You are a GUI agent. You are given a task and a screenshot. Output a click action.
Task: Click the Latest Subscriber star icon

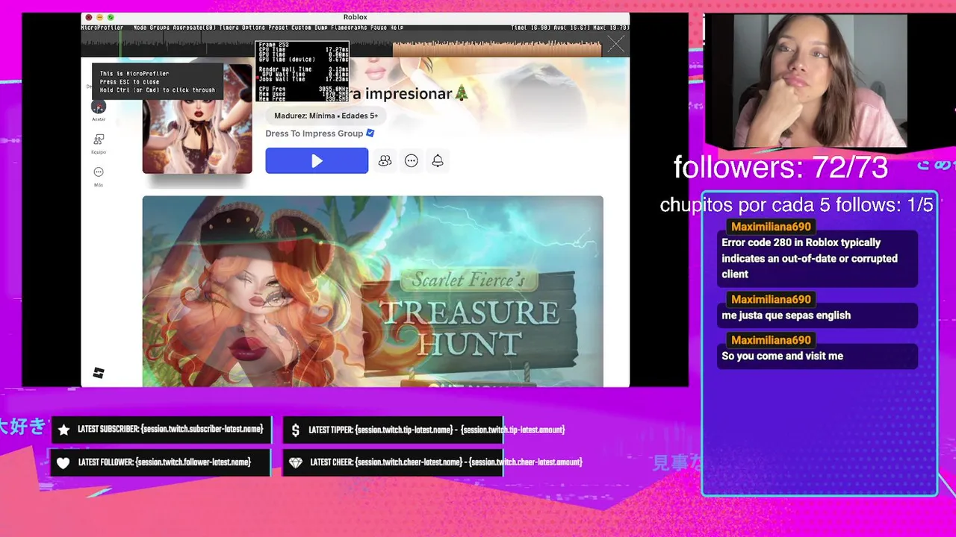[x=63, y=430]
